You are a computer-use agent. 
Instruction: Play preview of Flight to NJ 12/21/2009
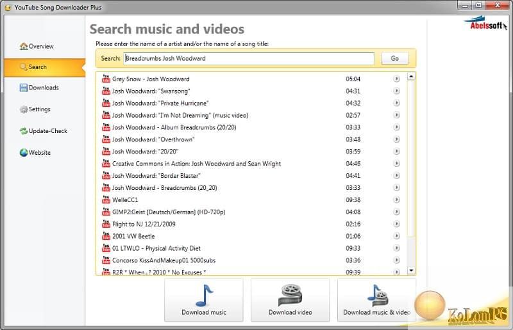[396, 224]
